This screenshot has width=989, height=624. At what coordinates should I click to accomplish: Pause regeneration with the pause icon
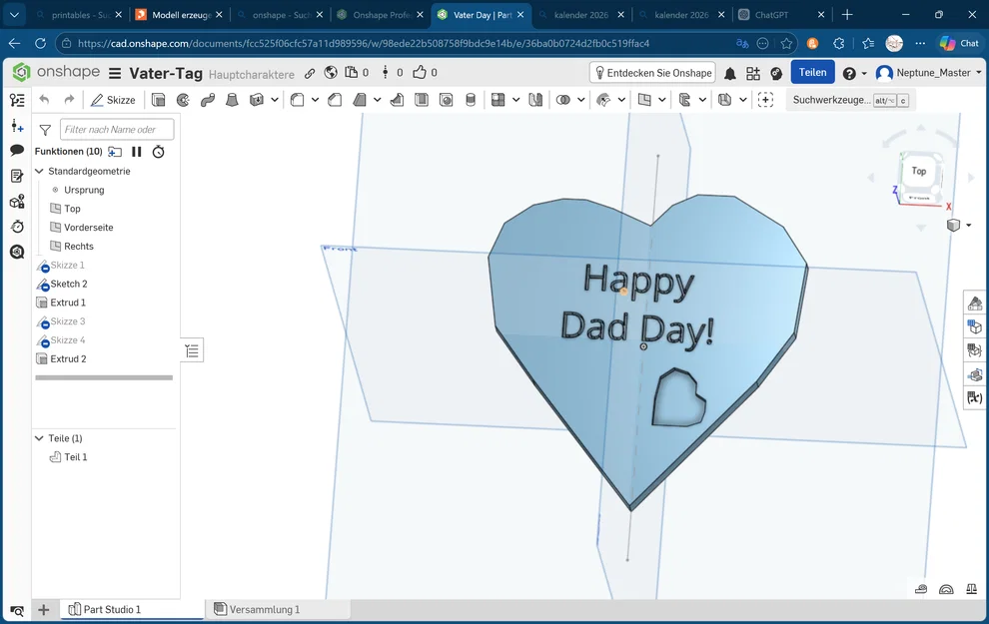coord(136,152)
